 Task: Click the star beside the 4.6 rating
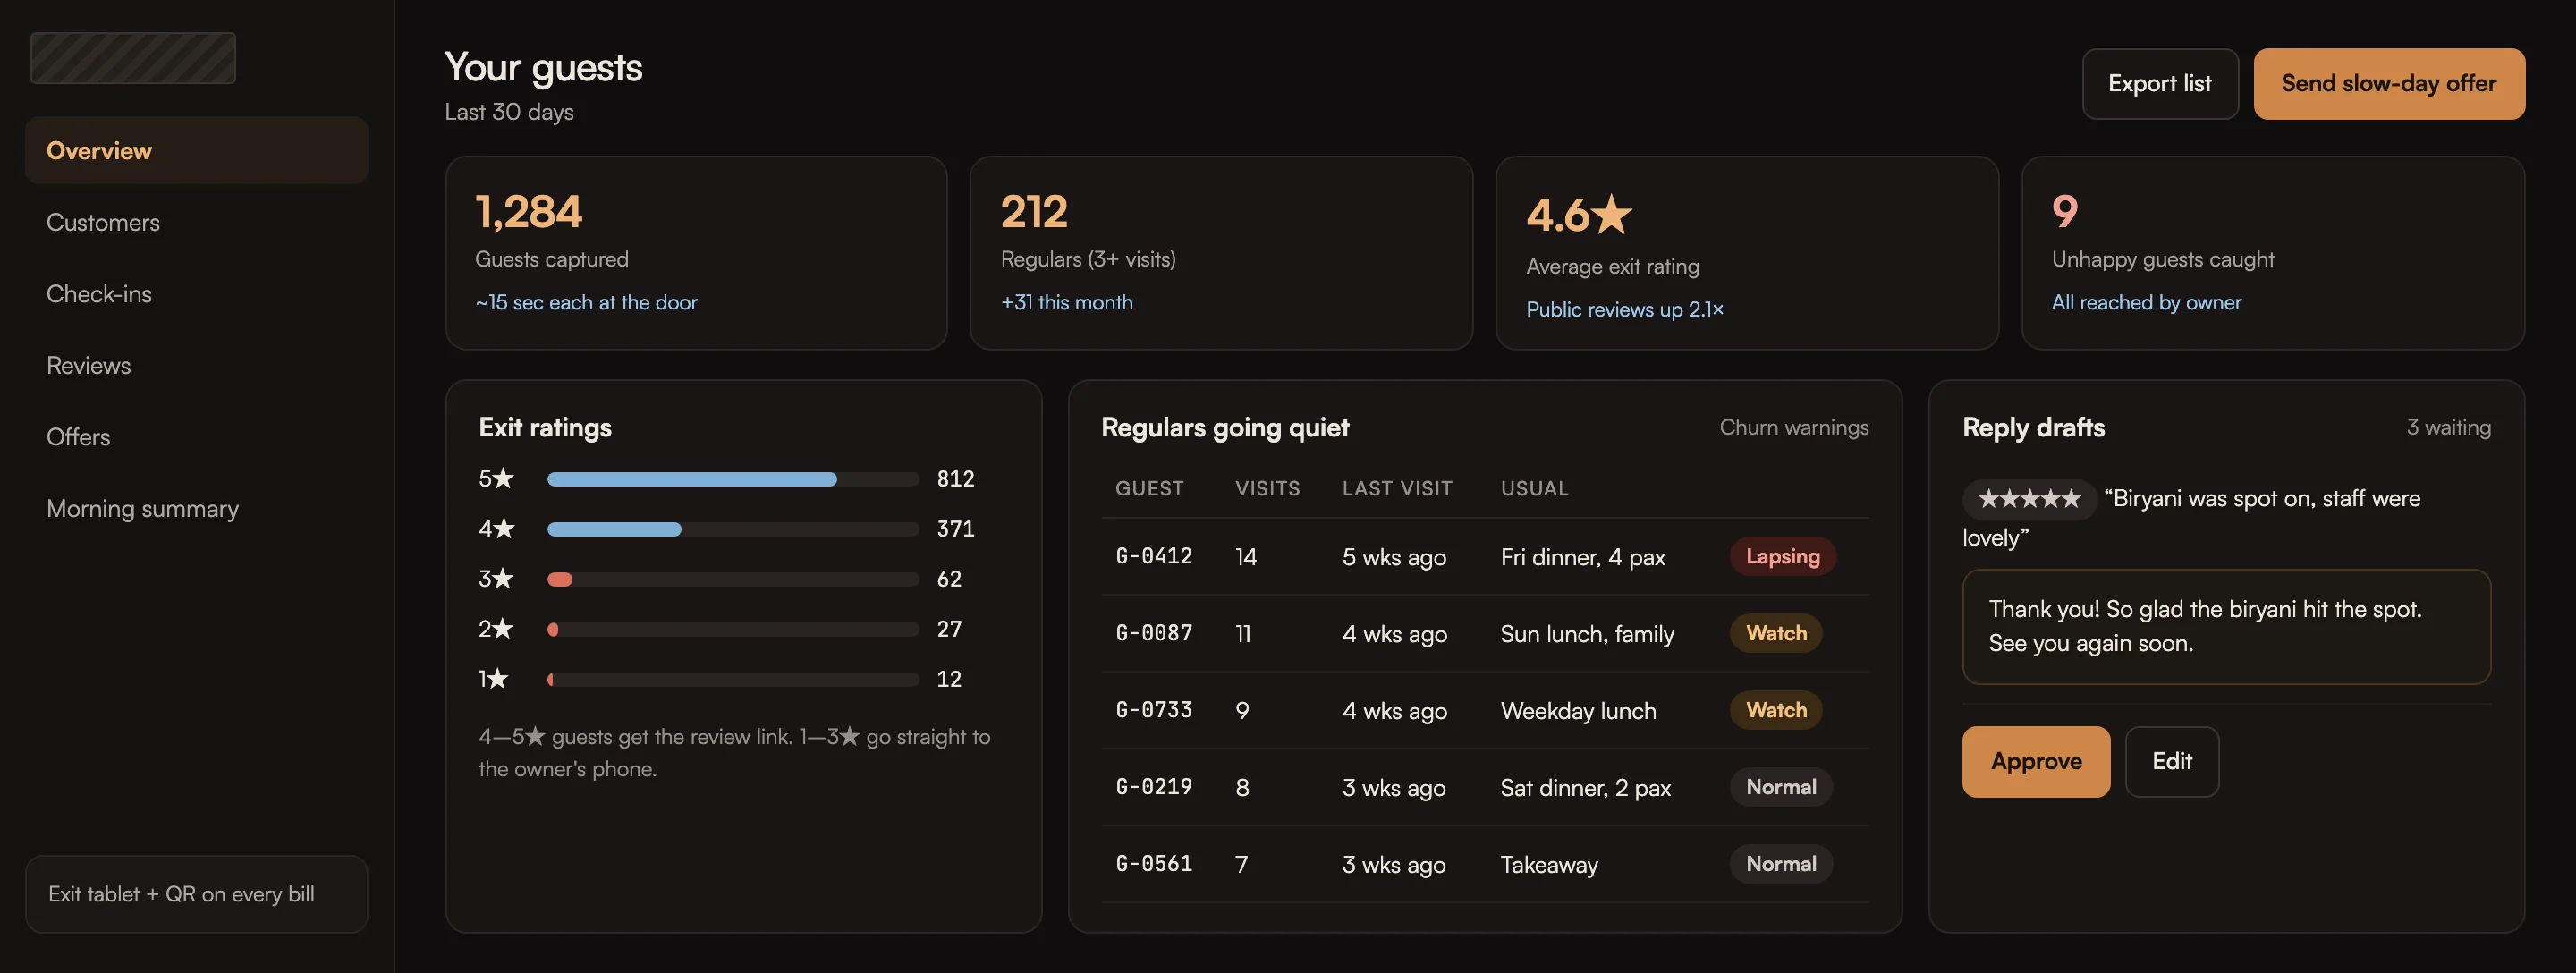(x=1612, y=214)
